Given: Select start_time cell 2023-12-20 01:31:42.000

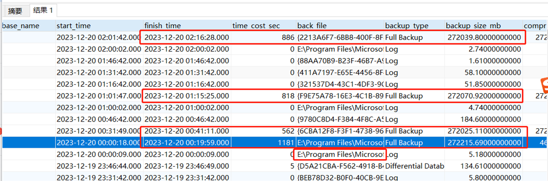Looking at the screenshot, I should click(99, 73).
